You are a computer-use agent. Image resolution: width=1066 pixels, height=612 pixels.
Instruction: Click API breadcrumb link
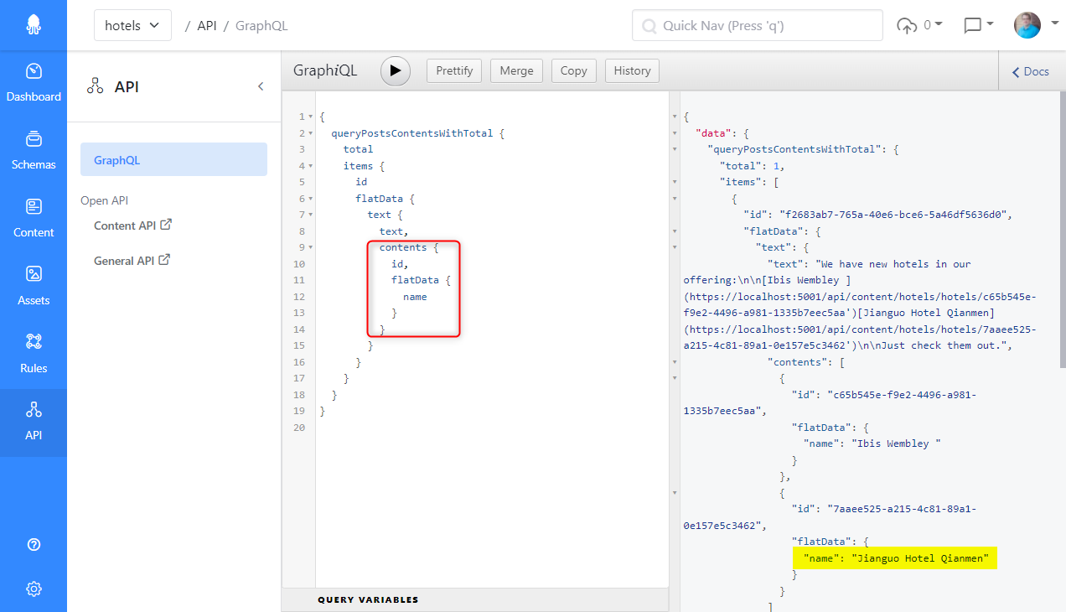click(207, 25)
